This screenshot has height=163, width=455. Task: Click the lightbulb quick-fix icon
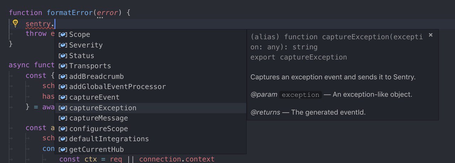pyautogui.click(x=15, y=24)
